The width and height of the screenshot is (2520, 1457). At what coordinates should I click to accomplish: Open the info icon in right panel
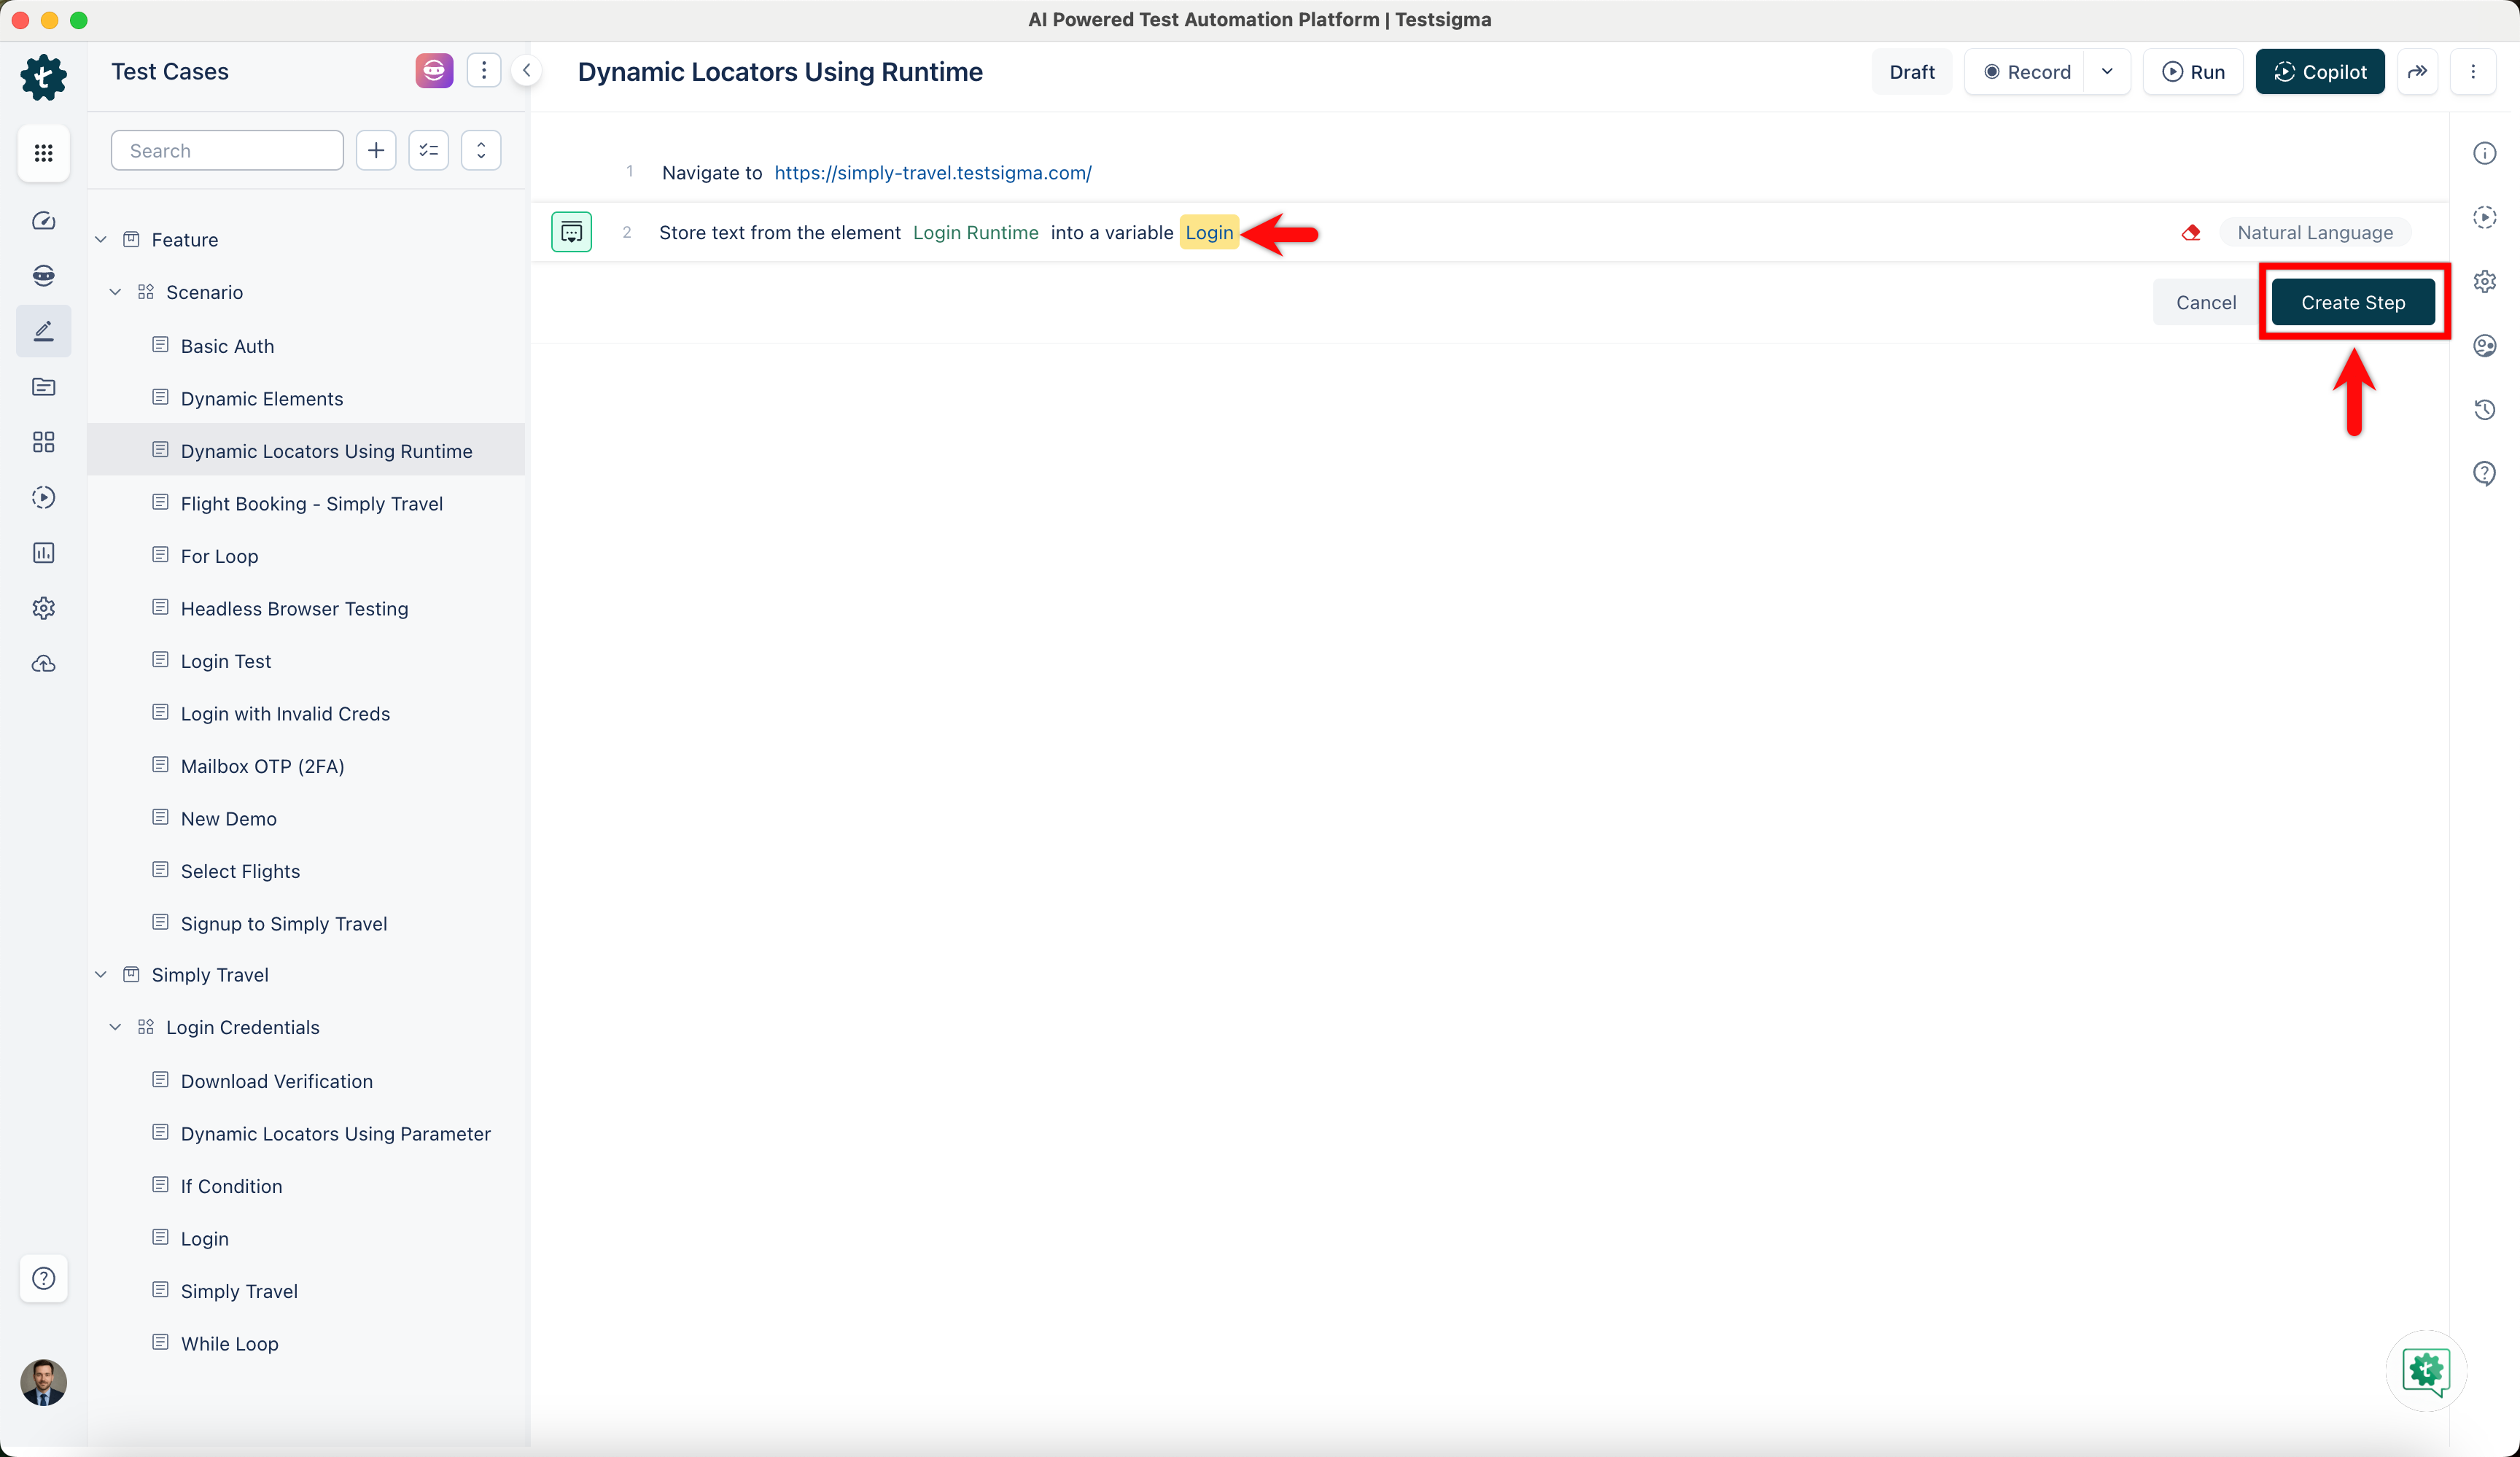tap(2485, 153)
